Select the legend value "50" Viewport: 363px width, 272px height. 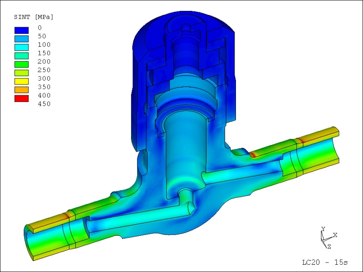pos(42,36)
